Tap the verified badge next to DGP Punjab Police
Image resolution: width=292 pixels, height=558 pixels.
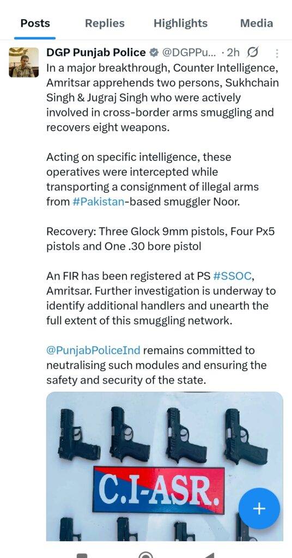pyautogui.click(x=154, y=53)
